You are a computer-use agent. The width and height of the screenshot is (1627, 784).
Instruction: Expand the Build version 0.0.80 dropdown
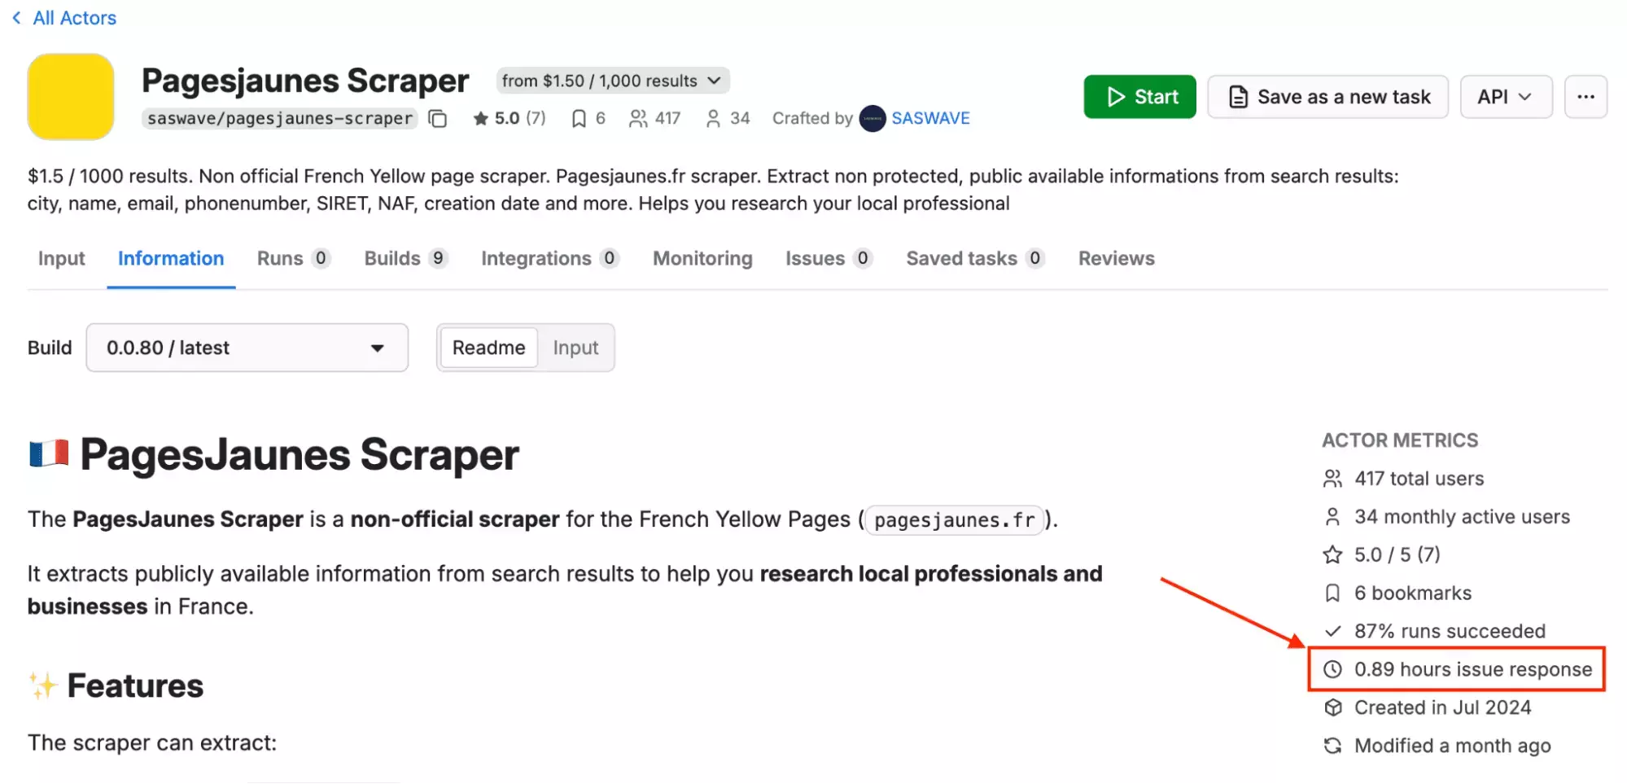tap(247, 348)
